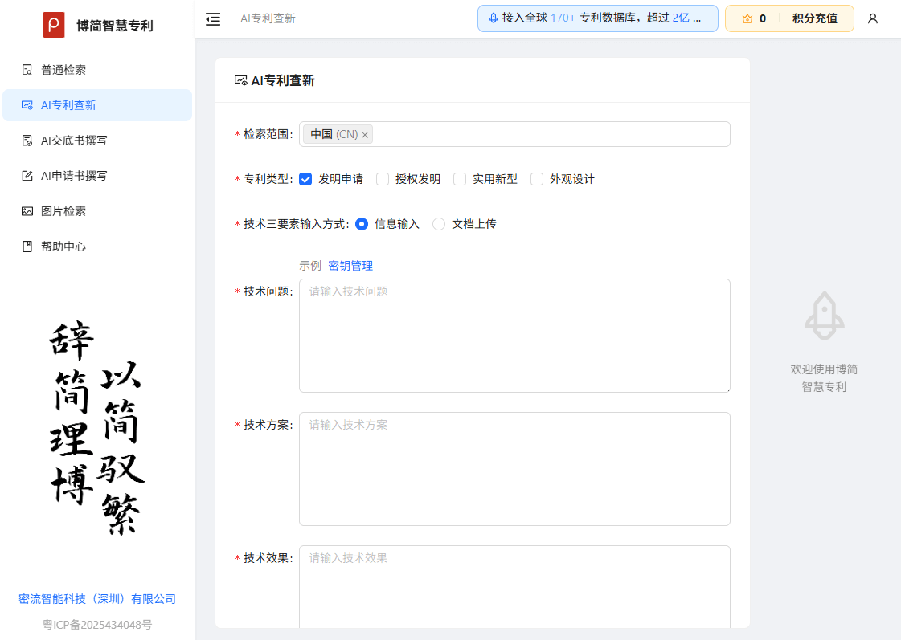
Task: Open AI交底书撰写 menu item
Action: click(x=97, y=141)
